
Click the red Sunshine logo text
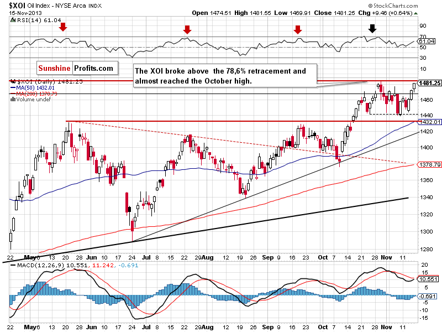pos(54,68)
